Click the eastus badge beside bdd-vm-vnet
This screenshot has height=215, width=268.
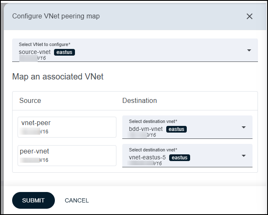pos(176,129)
